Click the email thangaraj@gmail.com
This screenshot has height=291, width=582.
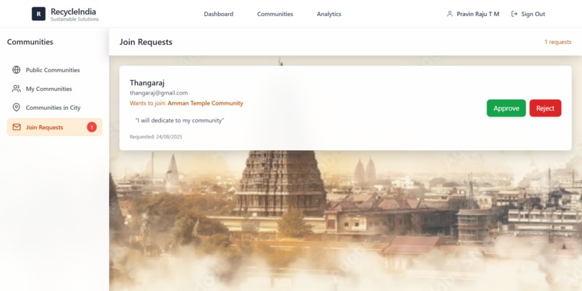click(x=159, y=93)
